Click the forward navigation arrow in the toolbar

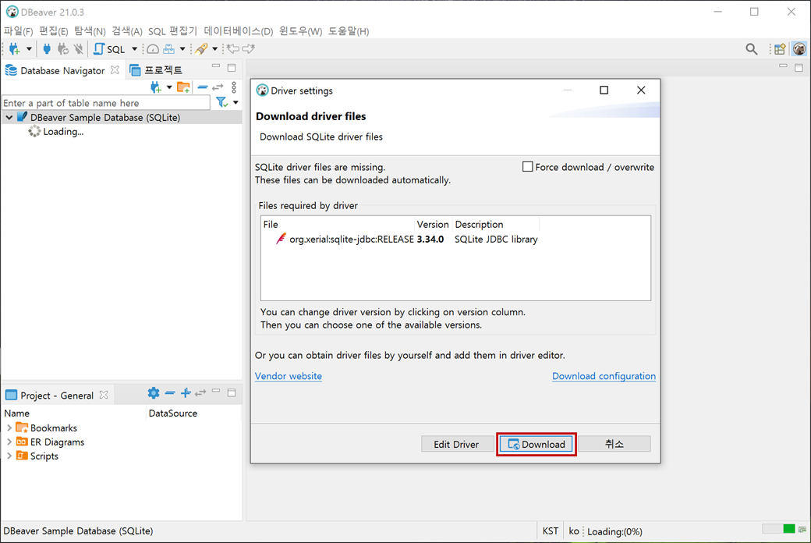click(249, 48)
